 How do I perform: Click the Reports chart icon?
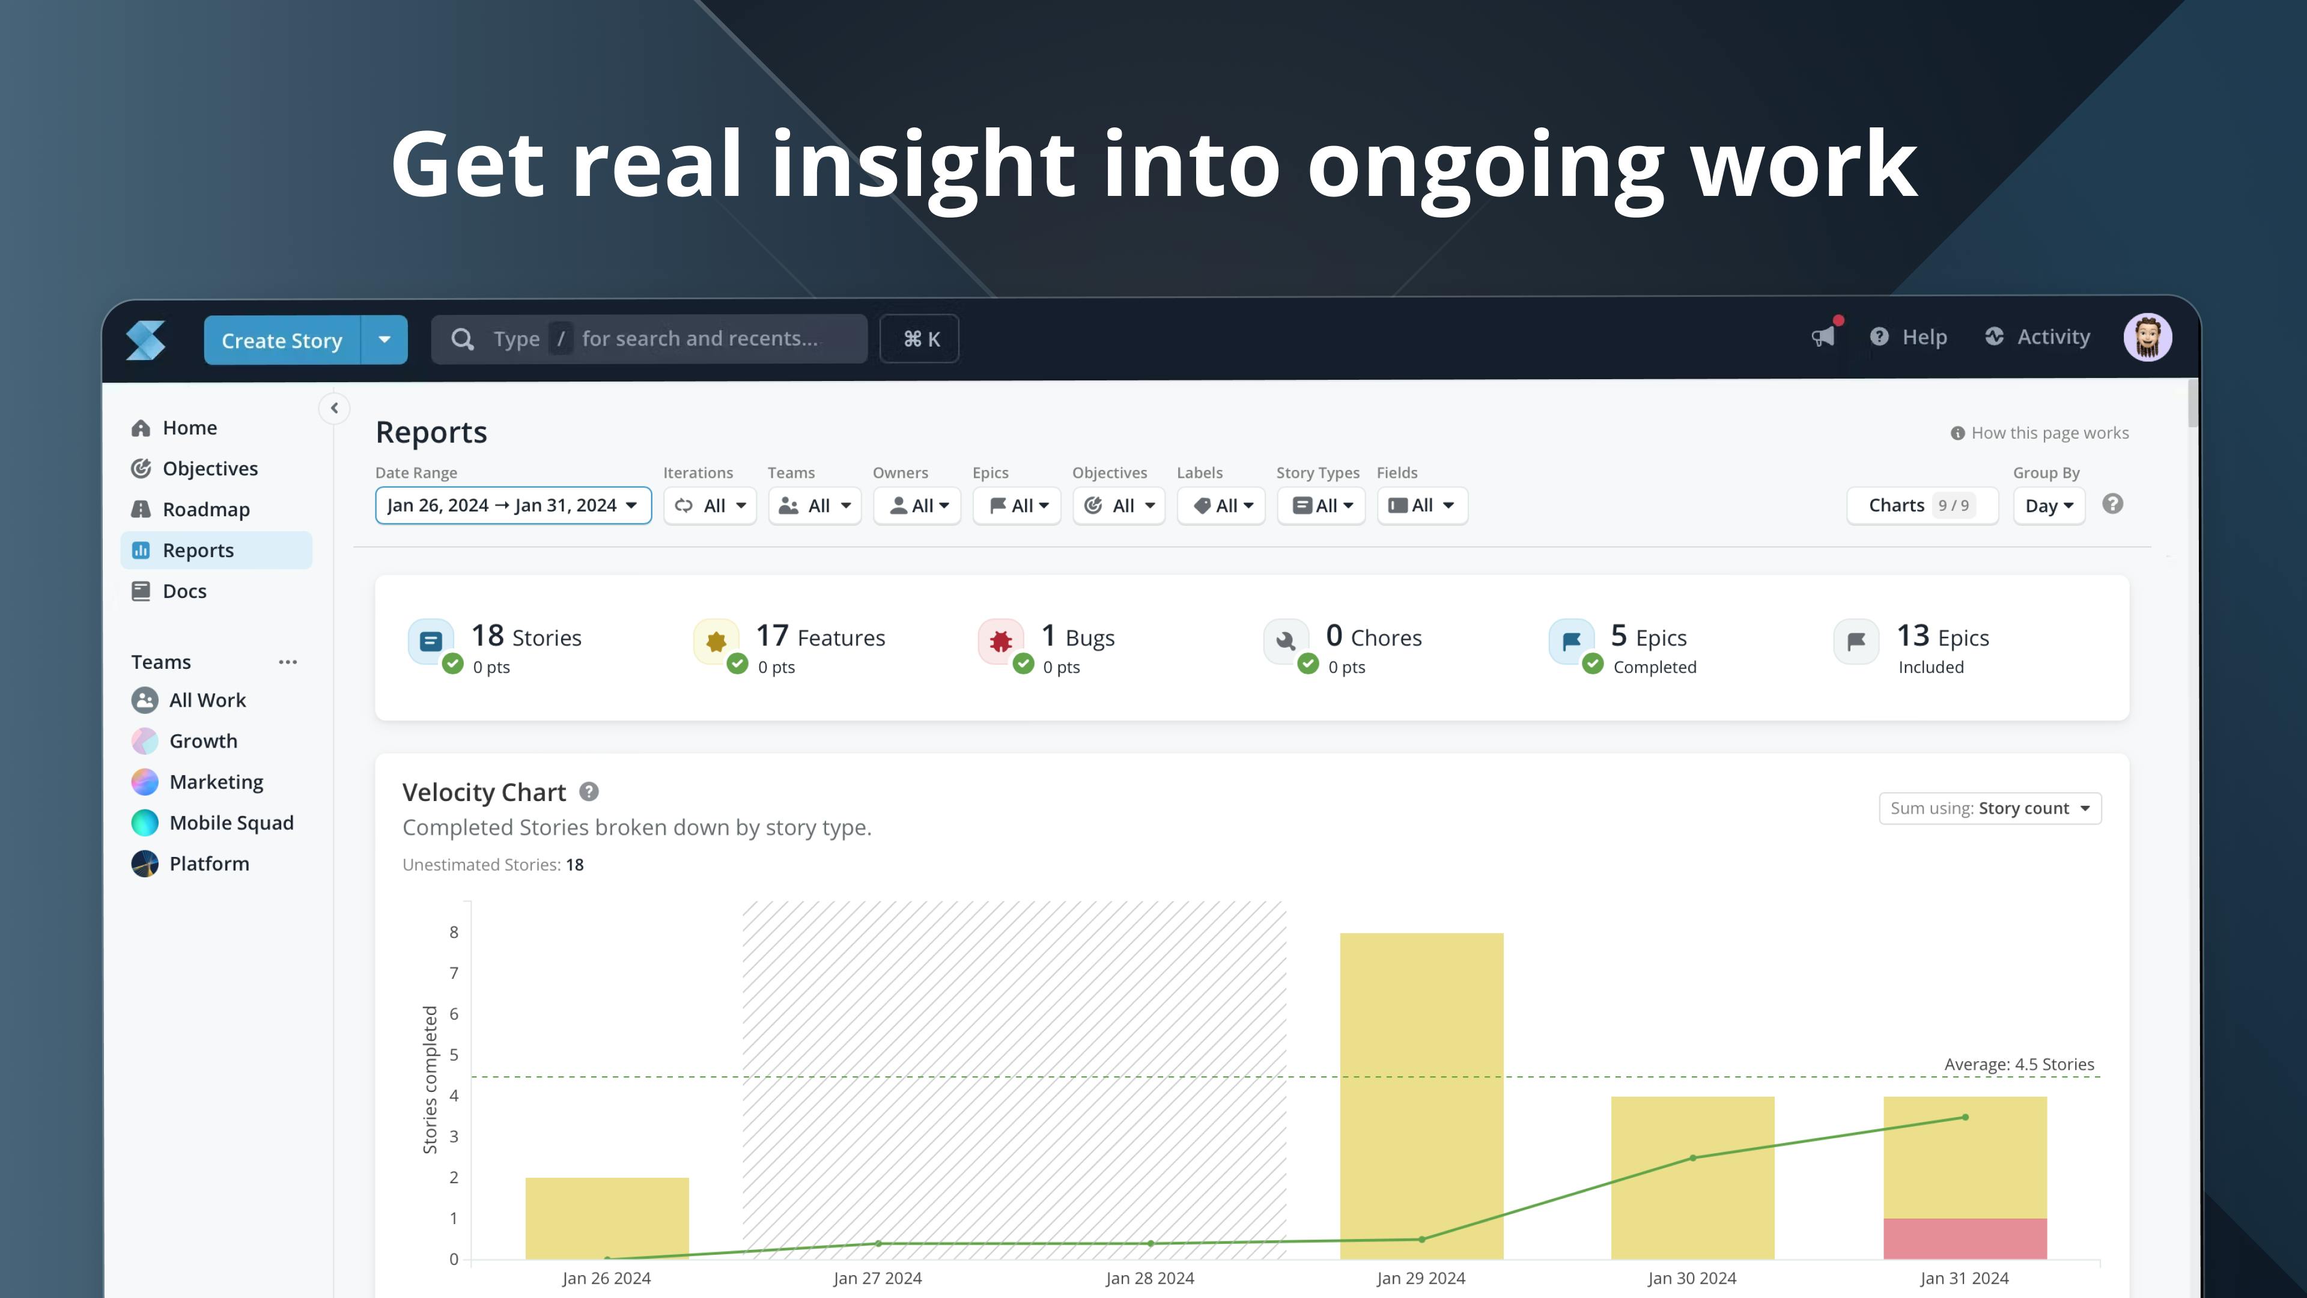141,550
